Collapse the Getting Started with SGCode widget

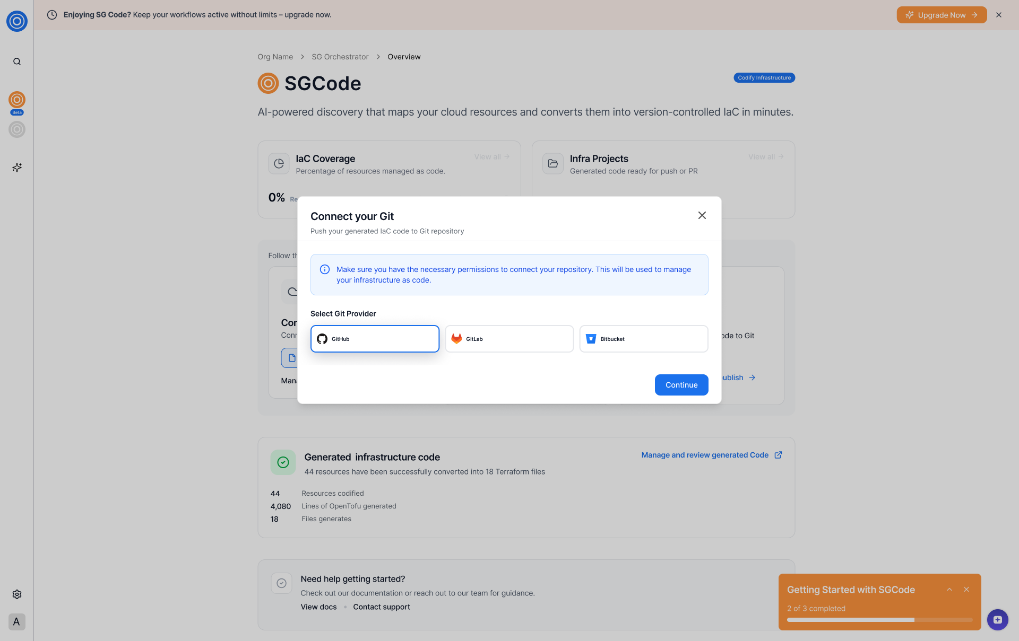click(949, 590)
